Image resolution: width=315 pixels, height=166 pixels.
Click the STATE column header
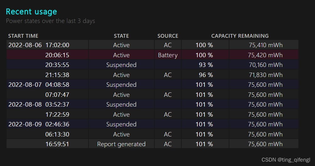[121, 36]
